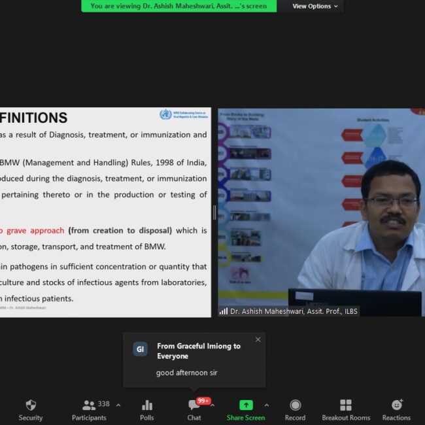Open the Reactions emoji menu
The width and height of the screenshot is (425, 425).
pos(396,410)
